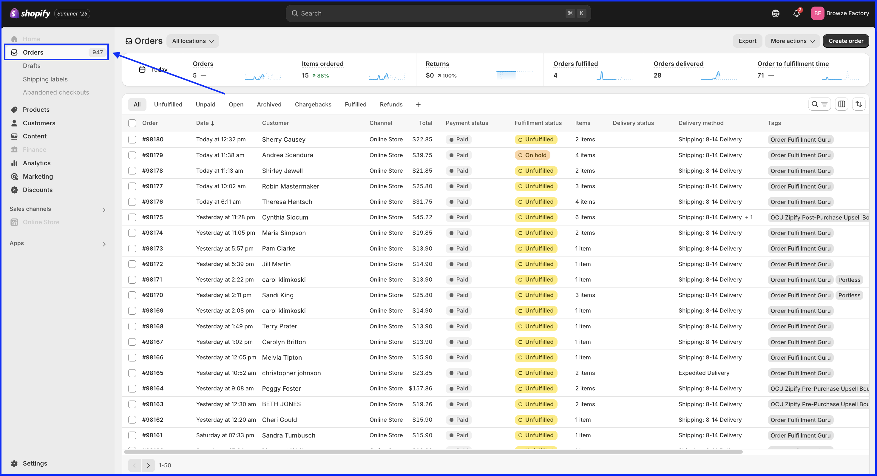Select checkbox for order #98180

pos(132,139)
